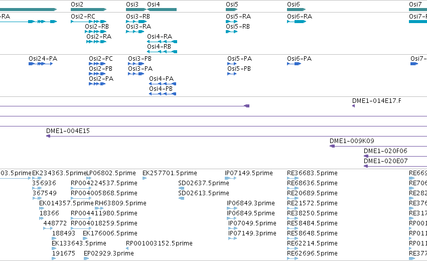This screenshot has height=261, width=427.
Task: Click the Osi3-PB protein label
Action: point(139,59)
